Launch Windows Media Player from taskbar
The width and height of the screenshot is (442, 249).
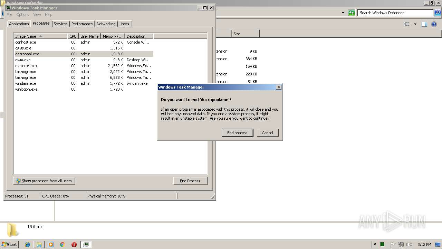coord(51,245)
